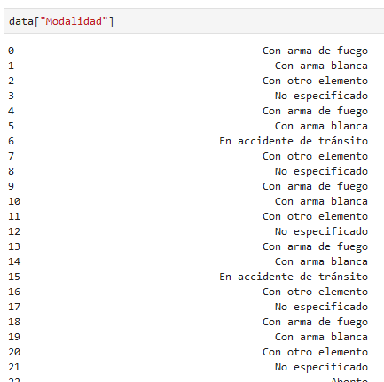Click row index 21 in the output
This screenshot has width=384, height=382.
click(14, 367)
